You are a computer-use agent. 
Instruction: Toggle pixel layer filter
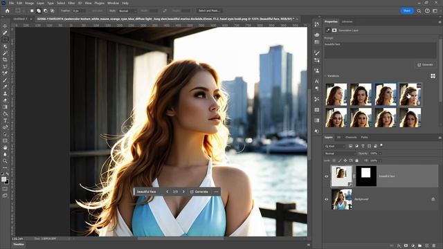350,146
